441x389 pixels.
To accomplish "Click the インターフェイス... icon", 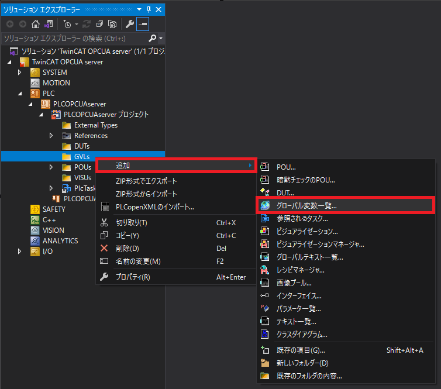I will [x=264, y=295].
